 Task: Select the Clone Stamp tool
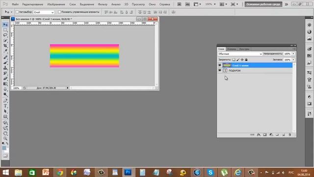[5, 68]
